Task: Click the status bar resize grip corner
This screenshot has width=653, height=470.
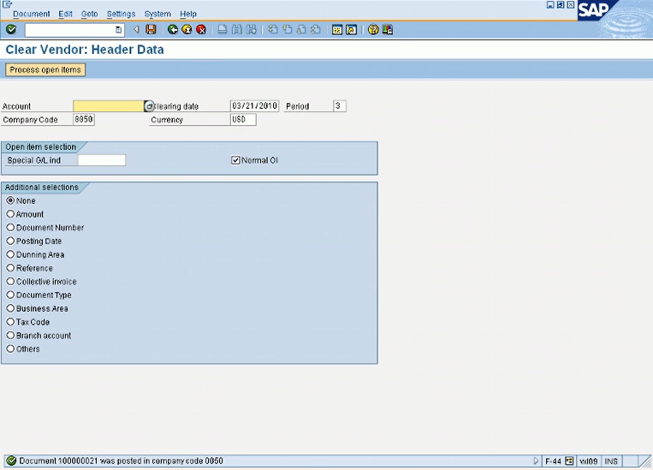Action: (x=646, y=461)
